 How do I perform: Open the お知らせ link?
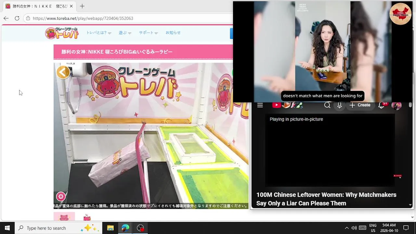point(173,33)
